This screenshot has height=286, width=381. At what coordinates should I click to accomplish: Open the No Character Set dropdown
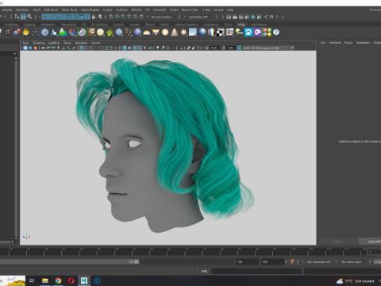click(320, 261)
